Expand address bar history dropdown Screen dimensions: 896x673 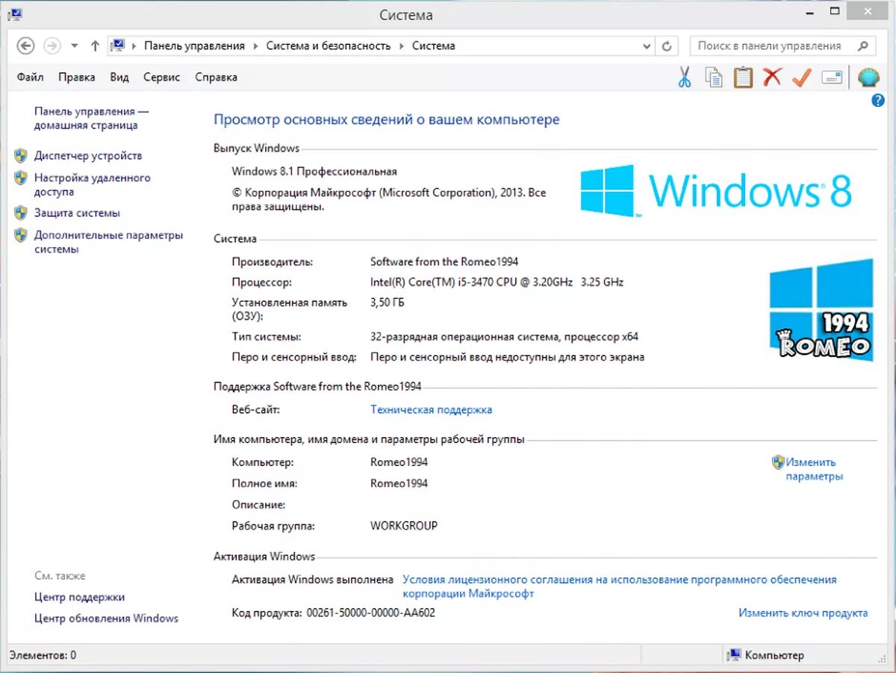tap(647, 46)
